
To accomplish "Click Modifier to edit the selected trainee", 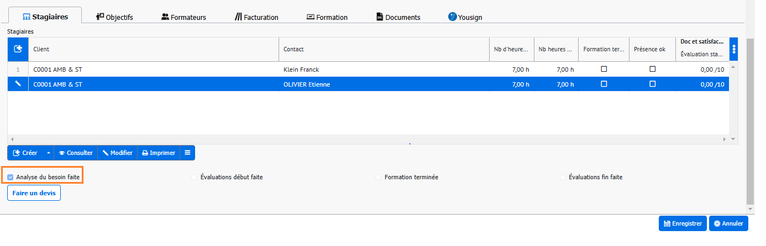I will 117,153.
